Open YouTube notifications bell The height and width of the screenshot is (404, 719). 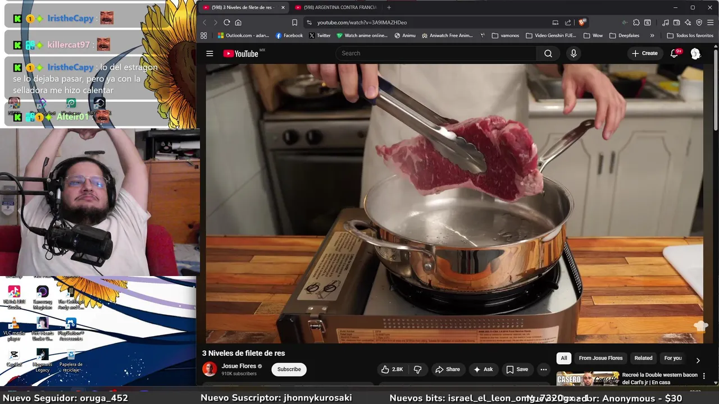pos(675,53)
